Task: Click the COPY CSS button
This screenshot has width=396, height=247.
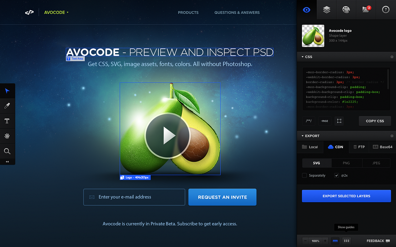Action: coord(375,121)
